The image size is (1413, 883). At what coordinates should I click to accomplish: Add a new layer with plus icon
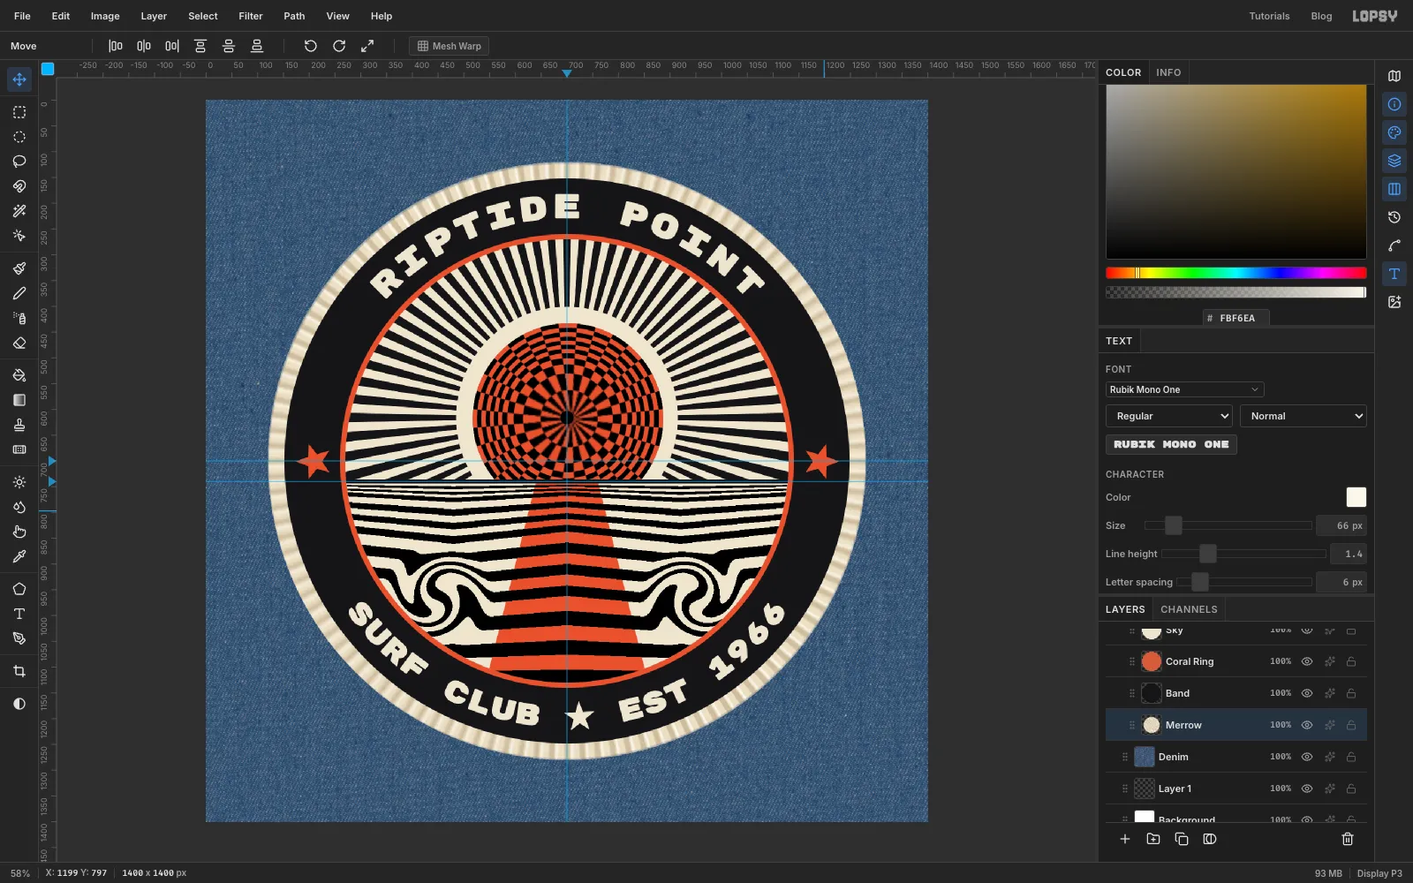coord(1125,839)
